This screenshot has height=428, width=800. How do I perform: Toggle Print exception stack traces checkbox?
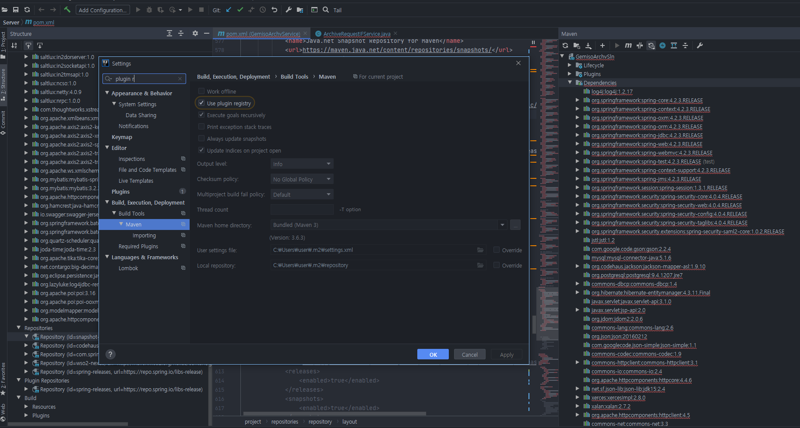[x=201, y=127]
